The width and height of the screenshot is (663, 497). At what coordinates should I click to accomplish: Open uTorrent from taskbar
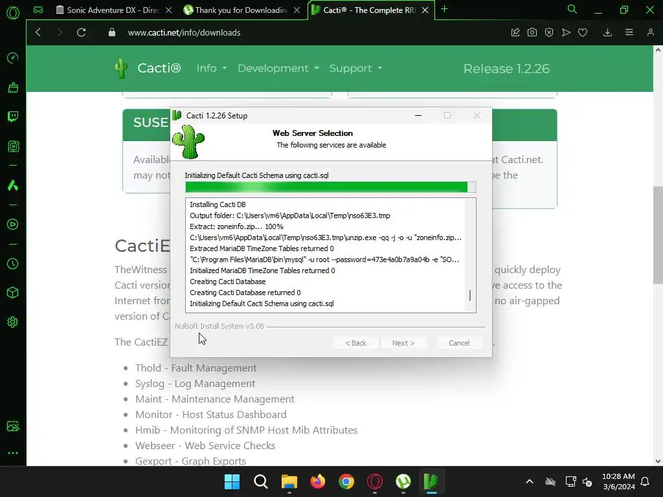403,481
